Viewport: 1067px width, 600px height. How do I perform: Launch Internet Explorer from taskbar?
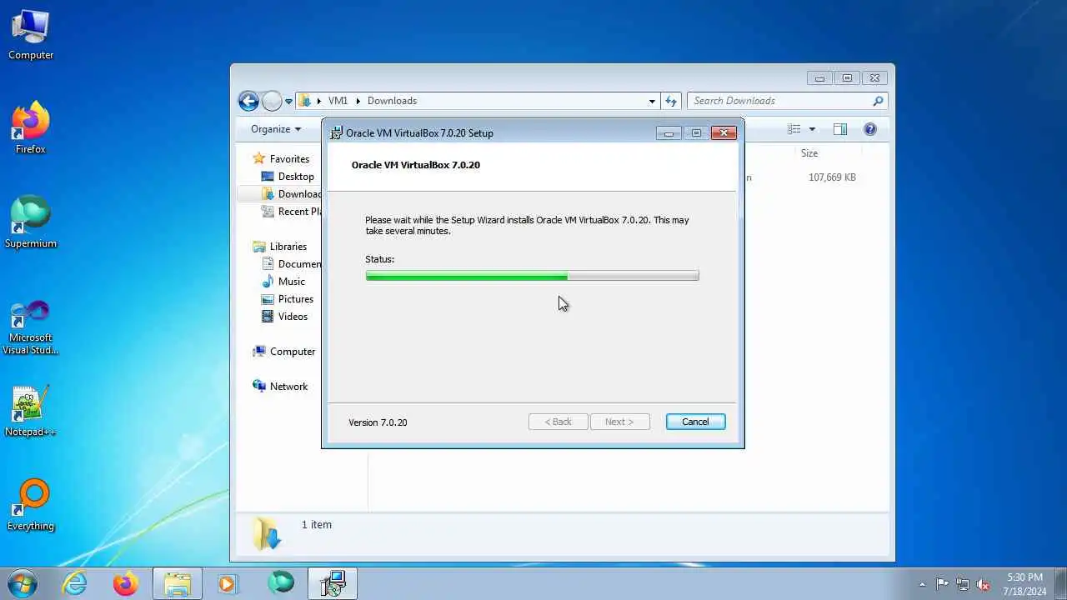tap(75, 583)
